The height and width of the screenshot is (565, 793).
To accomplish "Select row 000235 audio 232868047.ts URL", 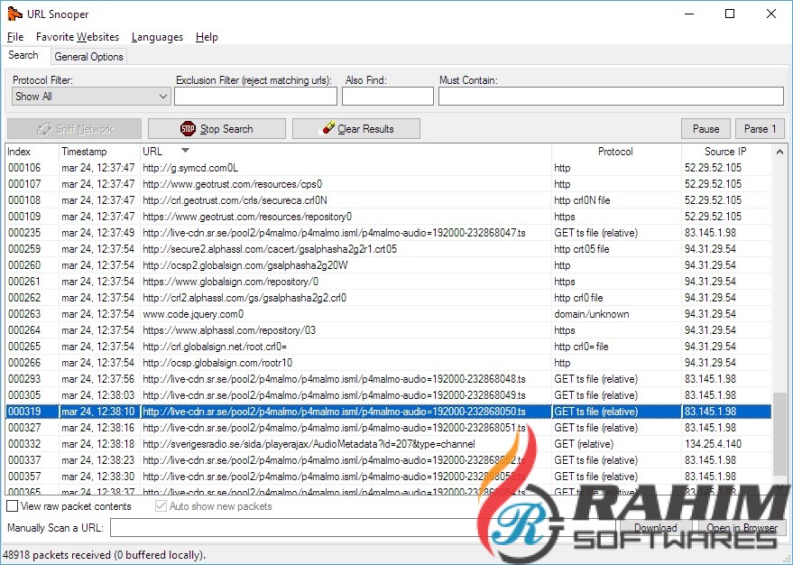I will [334, 232].
